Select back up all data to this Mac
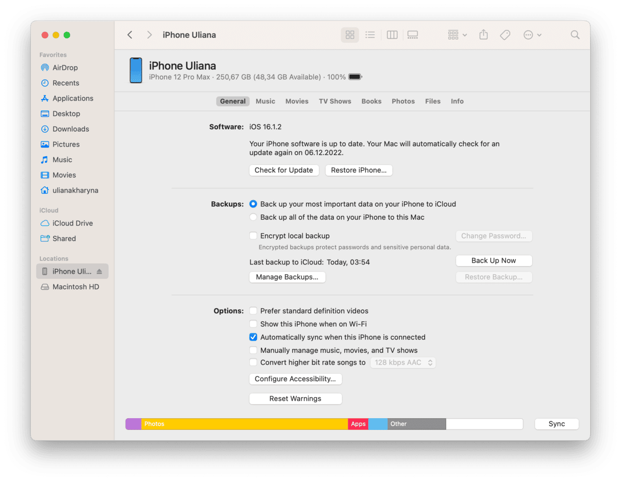The width and height of the screenshot is (621, 481). [253, 217]
